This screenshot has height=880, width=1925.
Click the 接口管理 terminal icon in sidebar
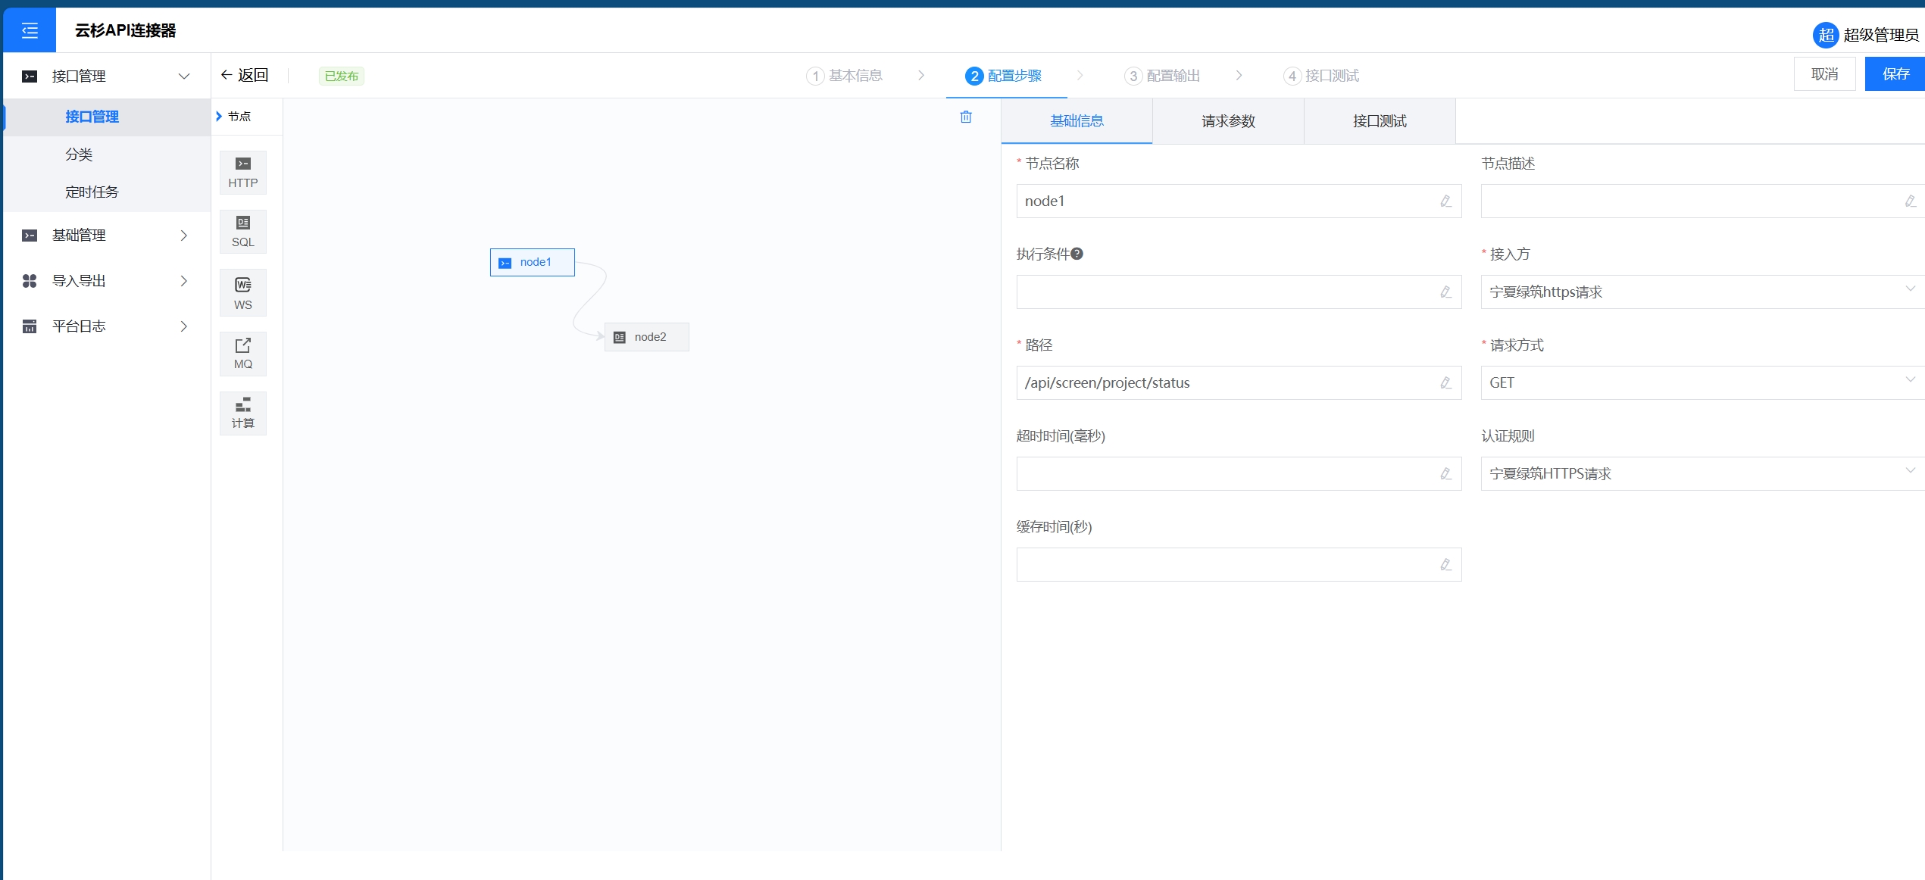pos(30,76)
